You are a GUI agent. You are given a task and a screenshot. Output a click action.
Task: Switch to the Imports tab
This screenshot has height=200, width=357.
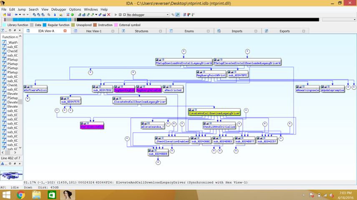pos(236,31)
